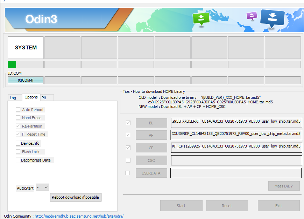Enable the Nand Erase checkbox
Viewport: 304px width, 219px height.
pos(18,118)
